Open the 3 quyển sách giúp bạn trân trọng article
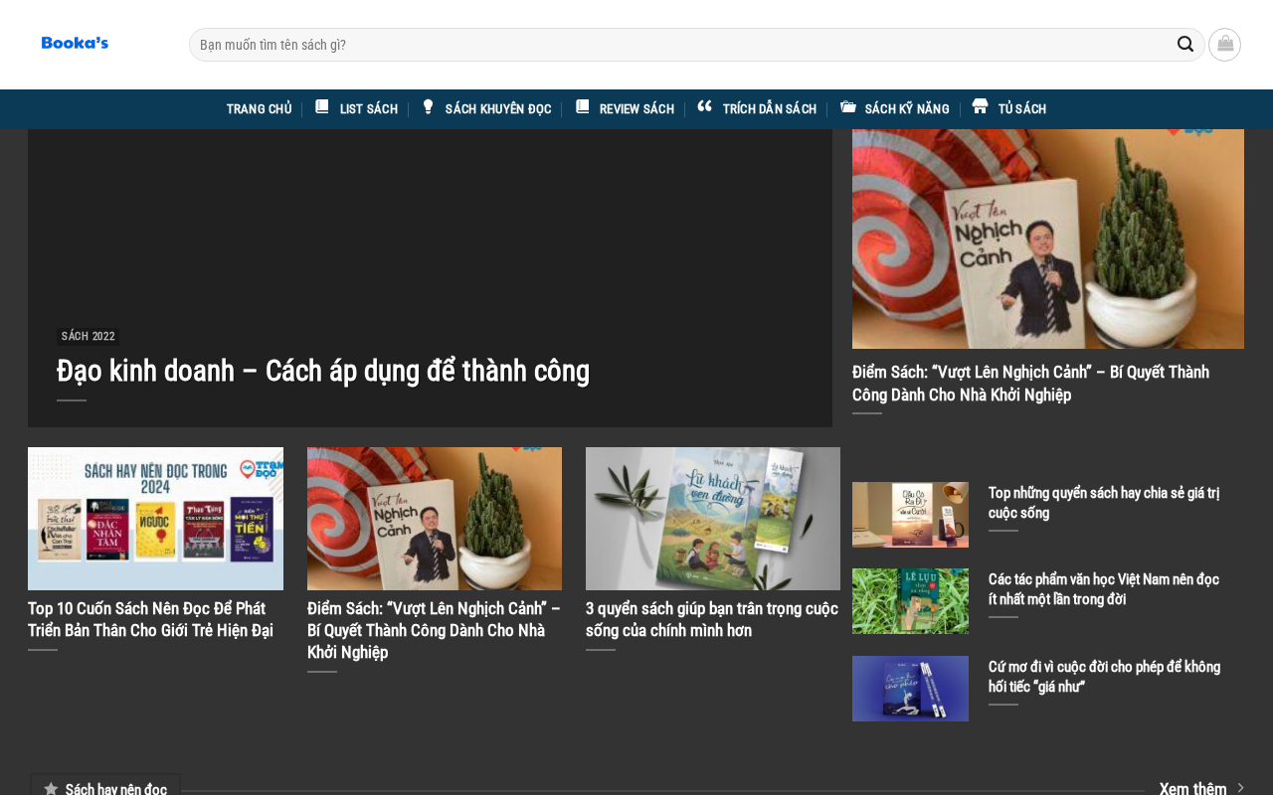 pyautogui.click(x=712, y=619)
